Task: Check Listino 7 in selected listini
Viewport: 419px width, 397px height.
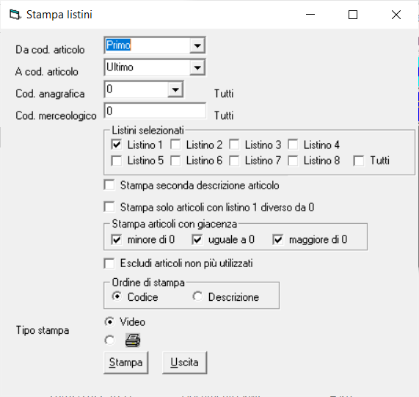Action: [234, 161]
